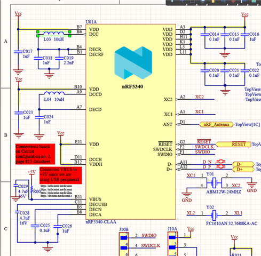Select the L04 10uH inductor symbol
Image resolution: width=261 pixels, height=256 pixels.
click(54, 93)
